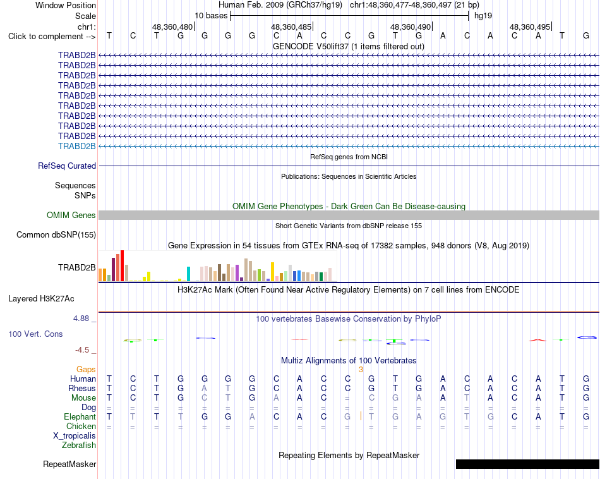
Task: Click the Window Position track label
Action: (x=66, y=5)
